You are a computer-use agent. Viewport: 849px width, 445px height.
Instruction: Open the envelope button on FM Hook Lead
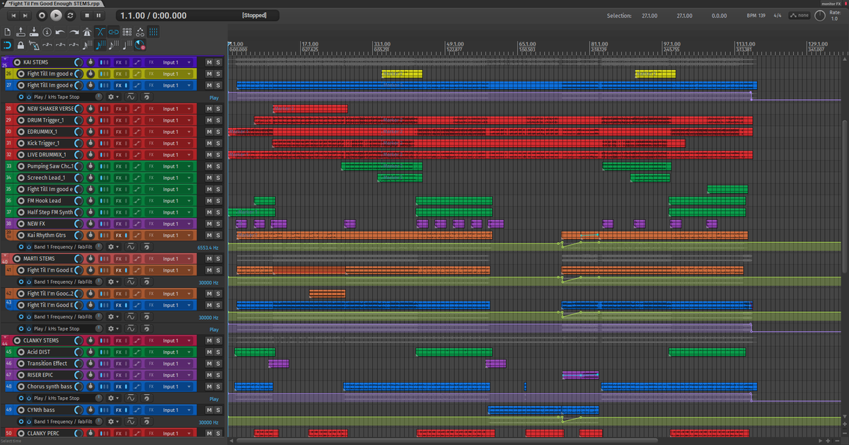[137, 201]
